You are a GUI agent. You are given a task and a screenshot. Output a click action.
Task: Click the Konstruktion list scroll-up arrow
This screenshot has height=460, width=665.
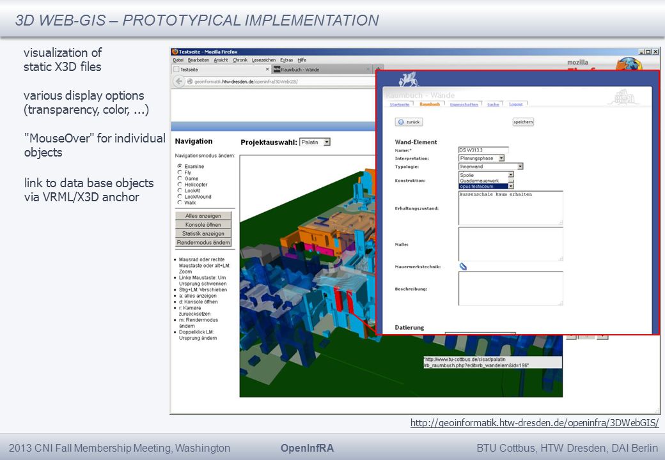click(511, 174)
